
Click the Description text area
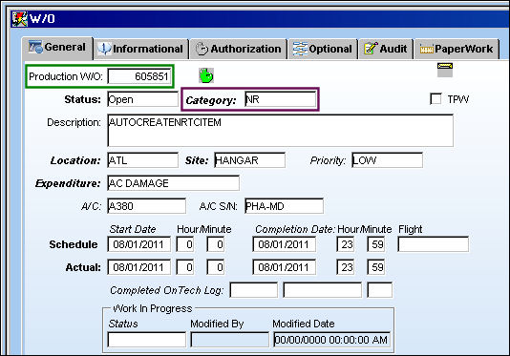[280, 131]
